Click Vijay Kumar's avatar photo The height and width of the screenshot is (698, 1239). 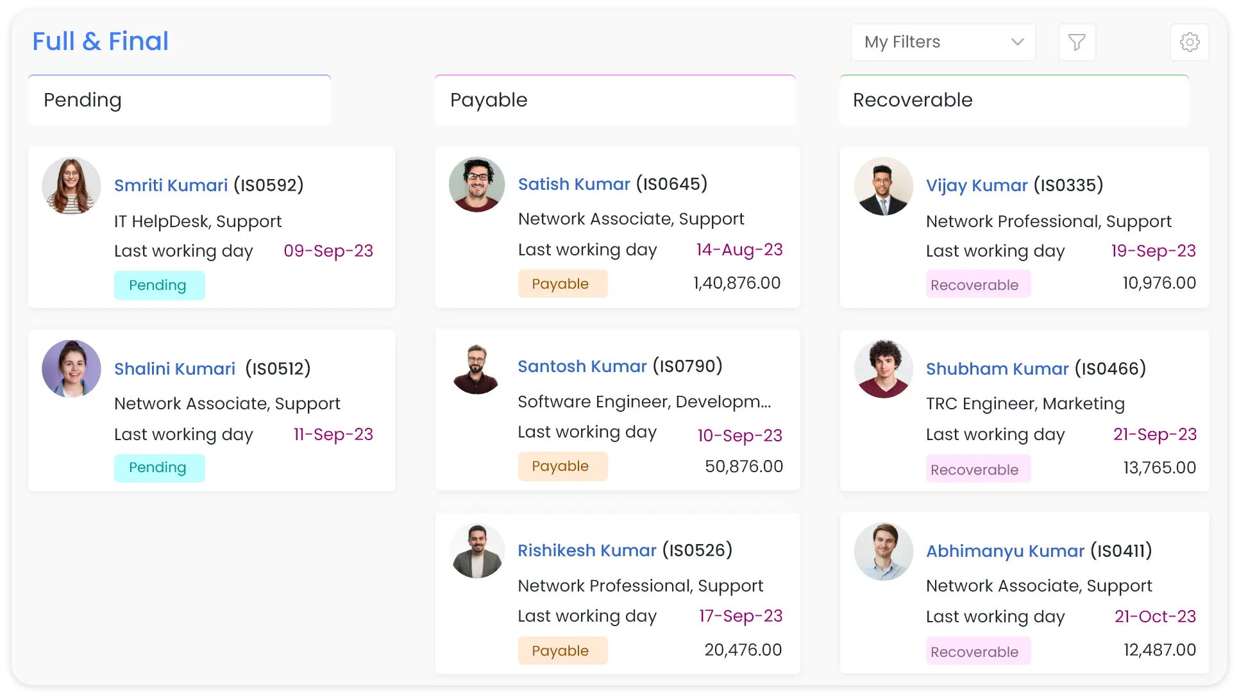[884, 186]
